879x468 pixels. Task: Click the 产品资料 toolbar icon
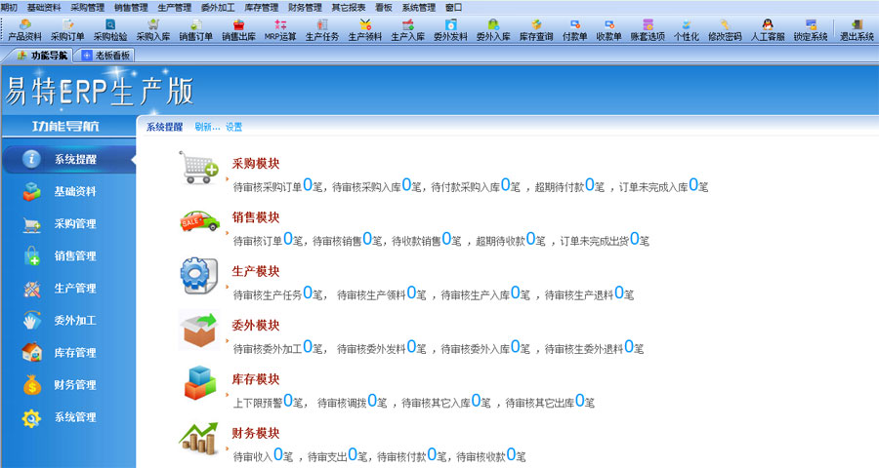(x=24, y=30)
